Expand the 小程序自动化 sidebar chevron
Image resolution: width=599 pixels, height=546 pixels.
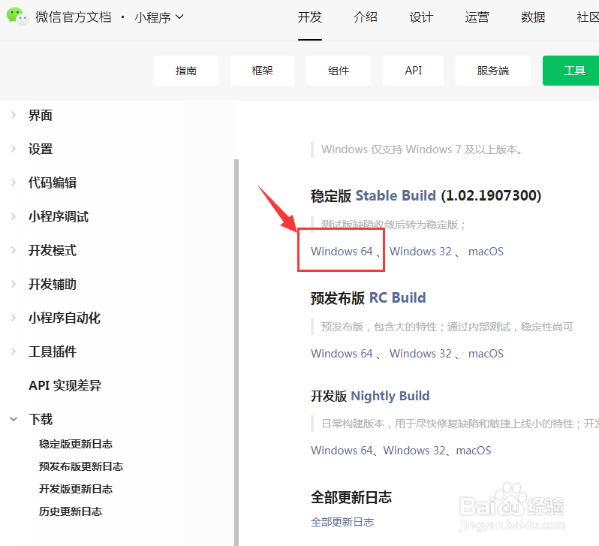(14, 318)
